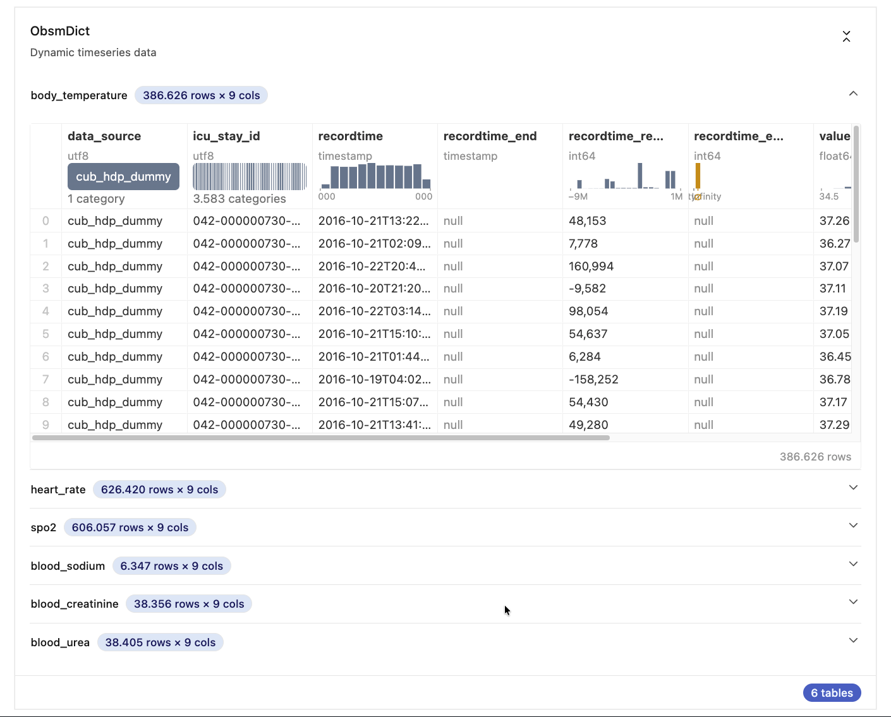The image size is (891, 717).
Task: Select the recordtime_end column header
Action: [x=490, y=136]
